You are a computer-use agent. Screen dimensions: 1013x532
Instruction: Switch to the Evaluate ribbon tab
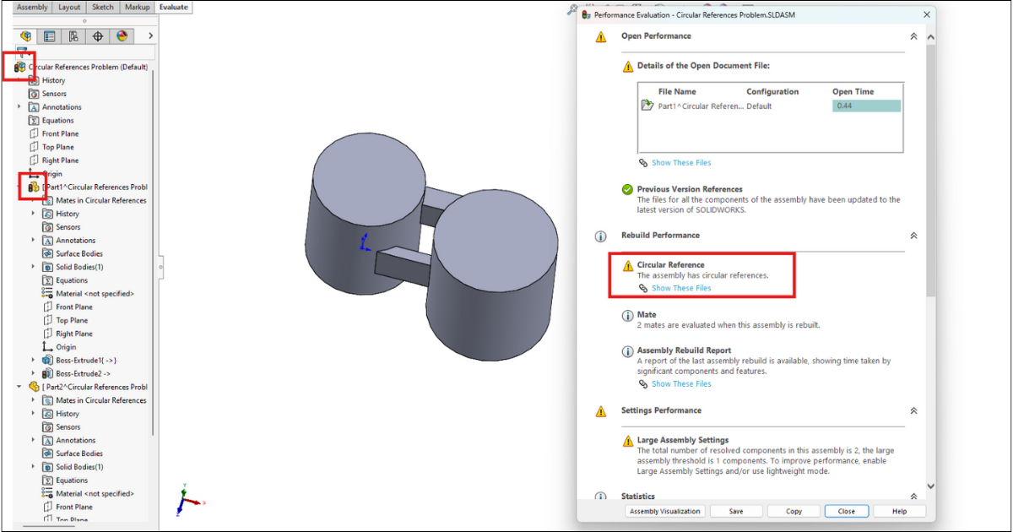click(173, 7)
